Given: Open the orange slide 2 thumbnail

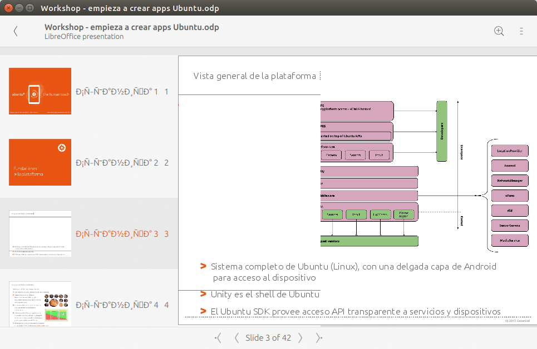Looking at the screenshot, I should pos(40,162).
